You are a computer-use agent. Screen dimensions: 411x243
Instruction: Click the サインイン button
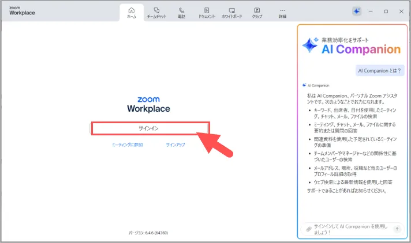(x=148, y=128)
